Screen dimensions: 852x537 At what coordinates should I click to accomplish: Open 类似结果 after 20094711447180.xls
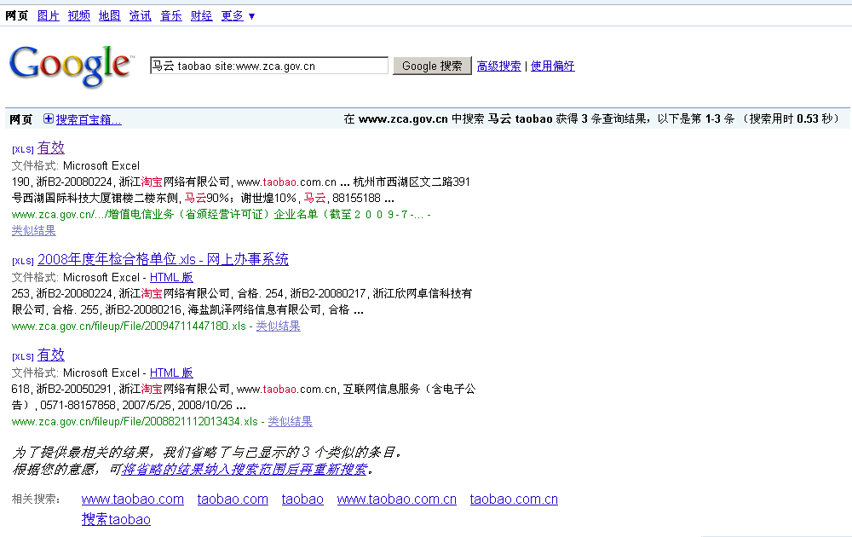tap(279, 326)
